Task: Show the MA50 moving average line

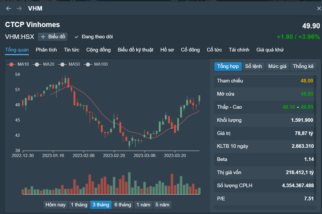Action: [62, 64]
